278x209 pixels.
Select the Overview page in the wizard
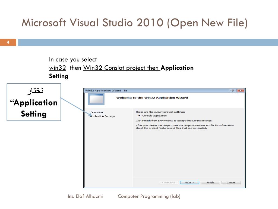tap(97, 112)
